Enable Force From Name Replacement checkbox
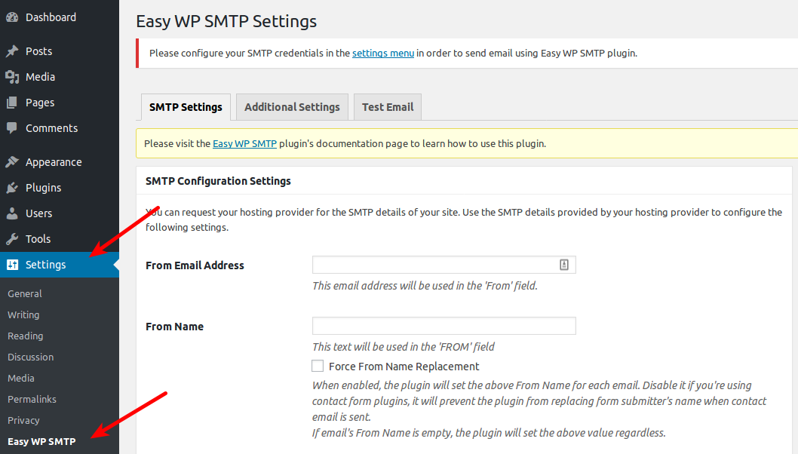798x454 pixels. point(318,366)
